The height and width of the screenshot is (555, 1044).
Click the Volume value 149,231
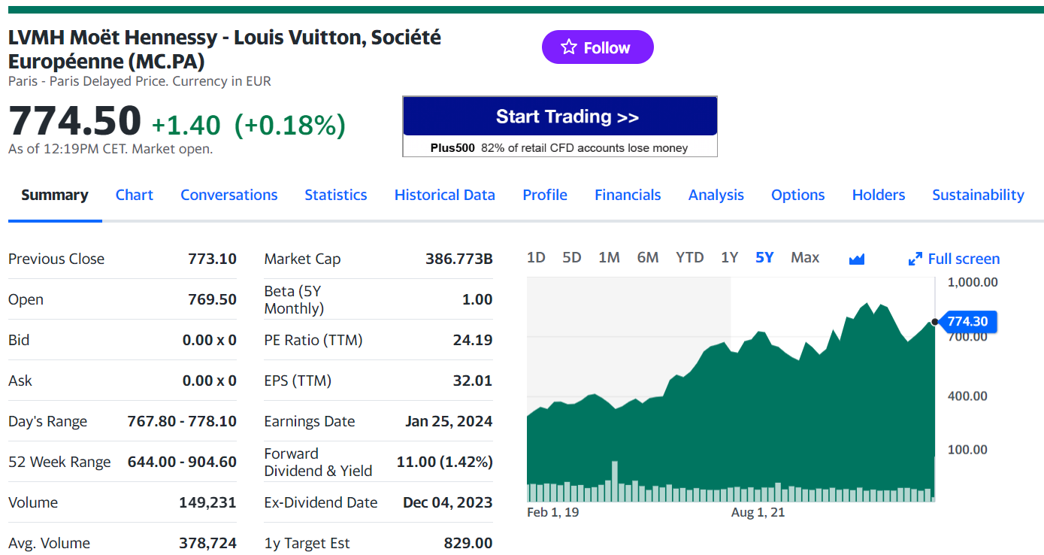[207, 502]
